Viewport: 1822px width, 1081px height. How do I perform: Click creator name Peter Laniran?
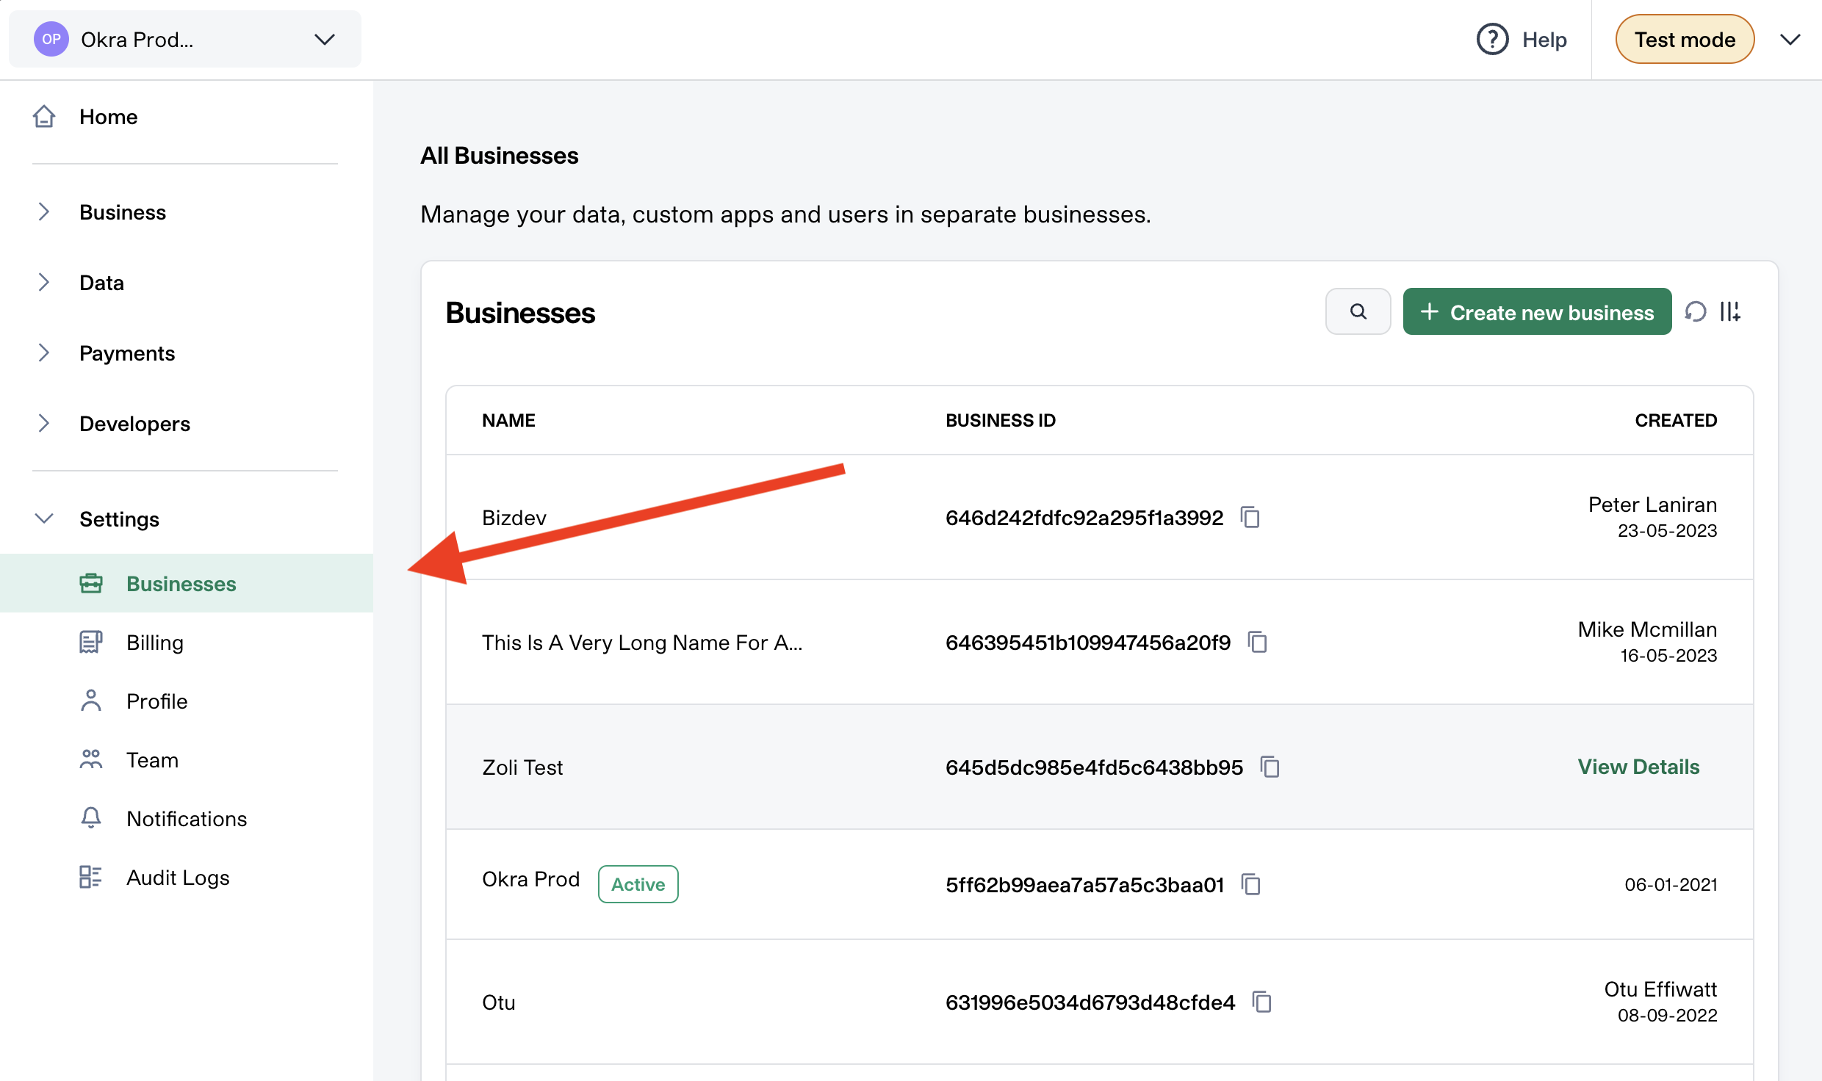[x=1652, y=505]
